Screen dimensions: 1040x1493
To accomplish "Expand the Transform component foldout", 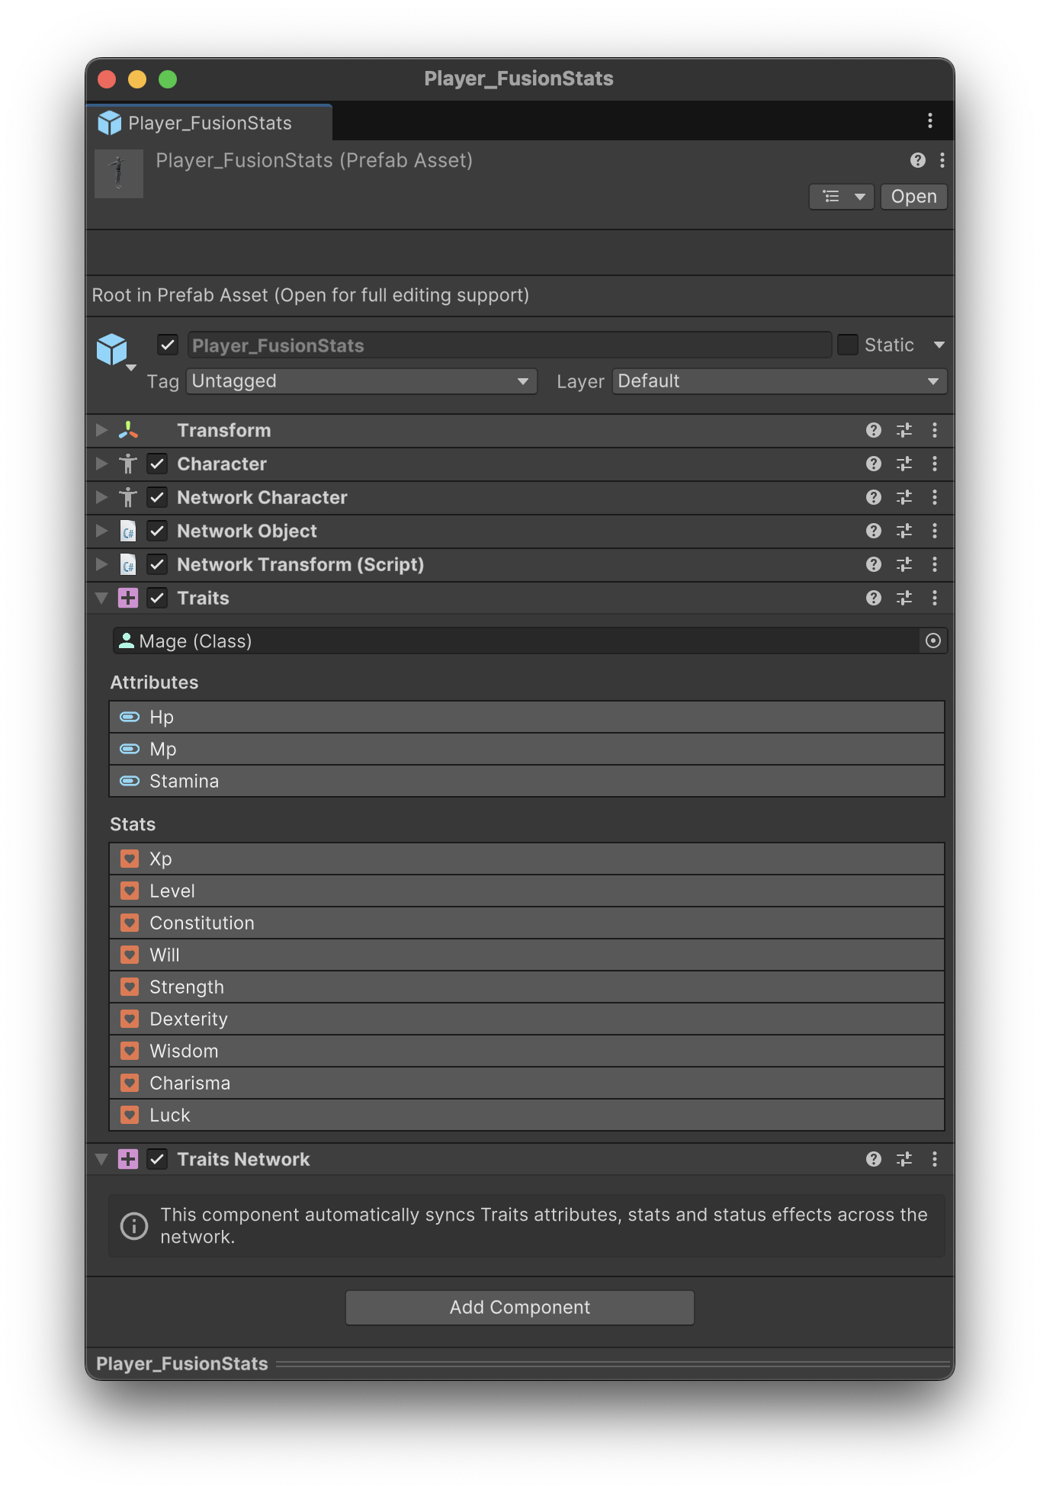I will click(x=101, y=430).
